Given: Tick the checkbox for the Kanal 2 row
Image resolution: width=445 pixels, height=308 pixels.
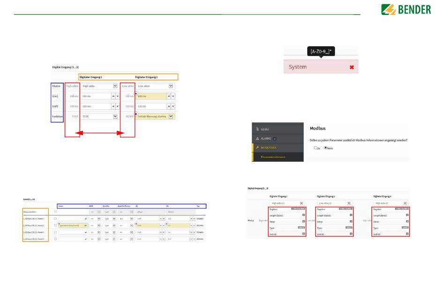Looking at the screenshot, I should click(x=55, y=225).
